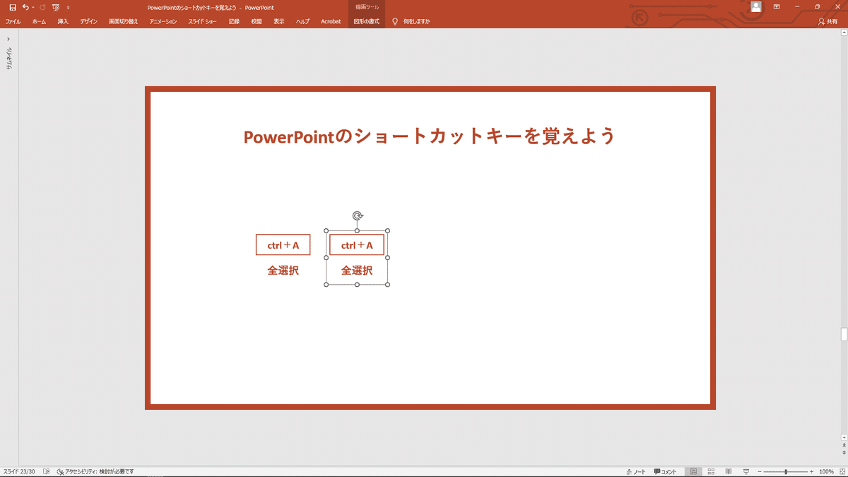Viewport: 848px width, 477px height.
Task: Expand the サムネイル pane chevron
Action: click(8, 40)
